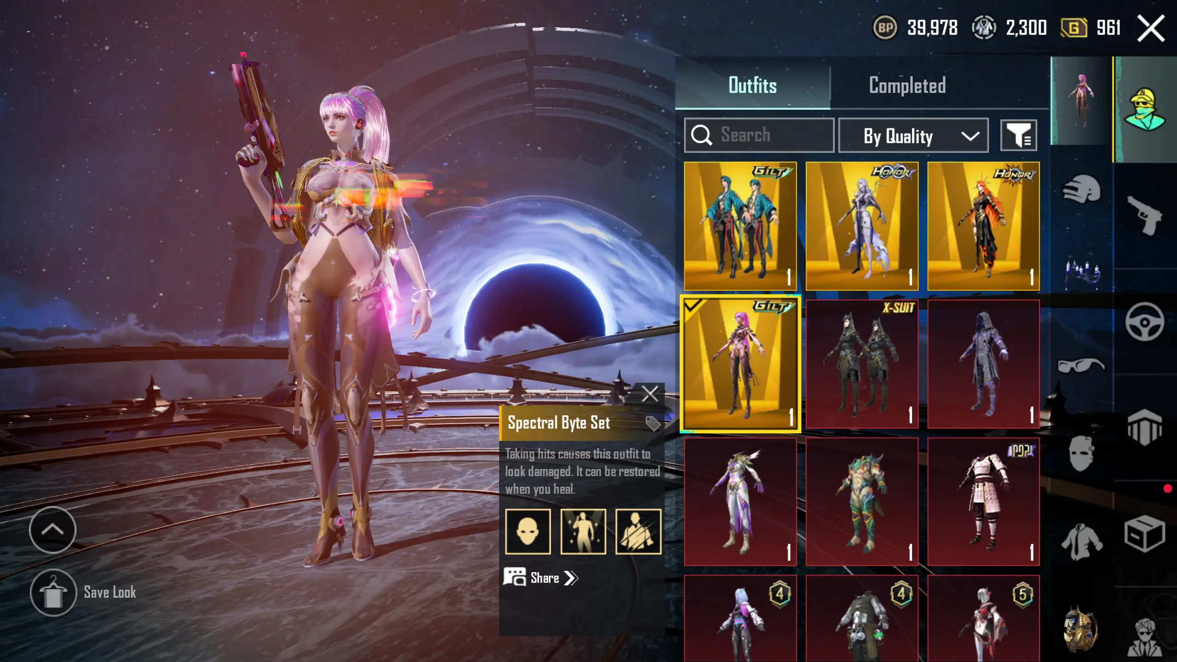Expand Share options arrow
The image size is (1177, 662).
point(571,578)
